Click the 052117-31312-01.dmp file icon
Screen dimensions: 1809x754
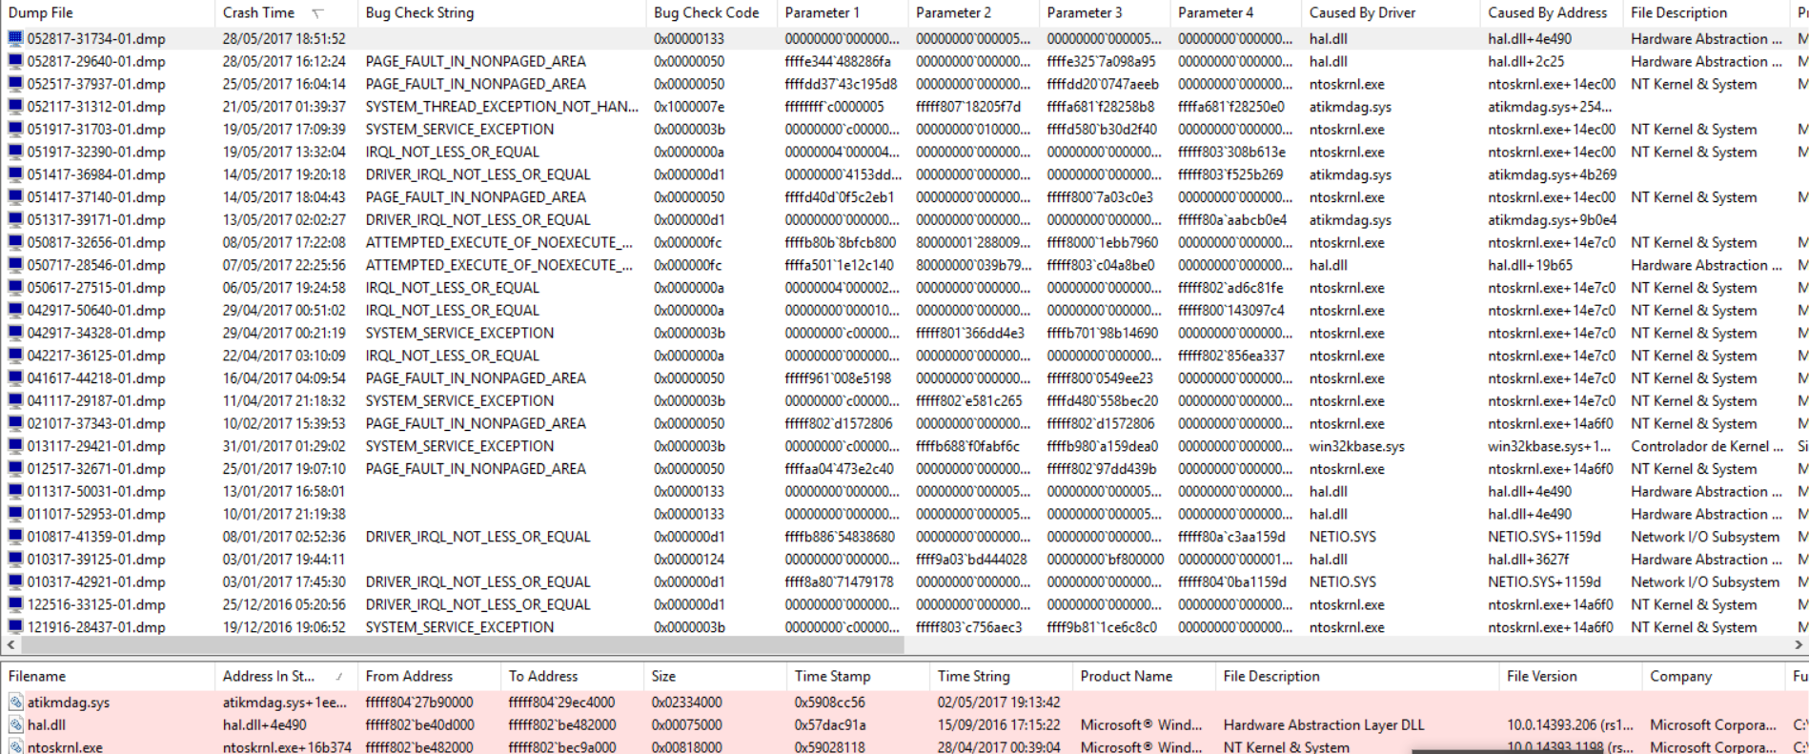tap(15, 107)
